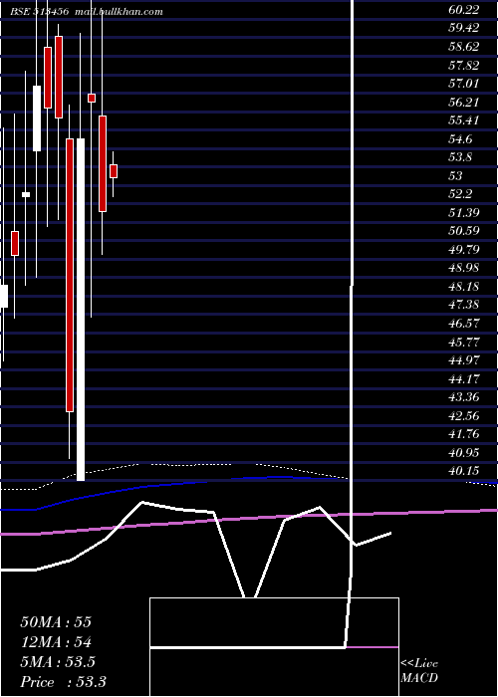Click the 43.36 price axis label
Image resolution: width=498 pixels, height=697 pixels.
(464, 397)
